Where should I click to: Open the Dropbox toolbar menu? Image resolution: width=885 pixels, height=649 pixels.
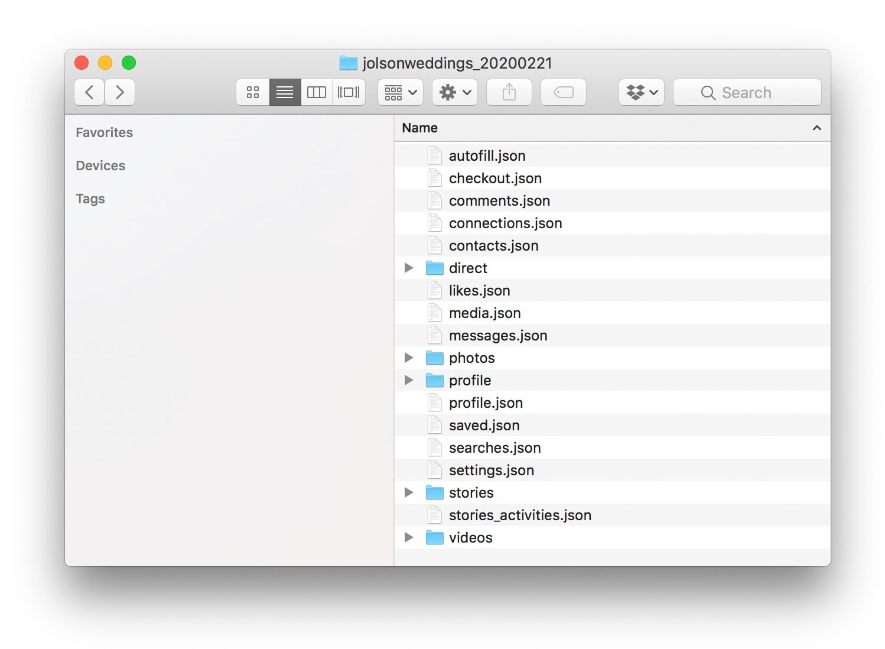642,92
